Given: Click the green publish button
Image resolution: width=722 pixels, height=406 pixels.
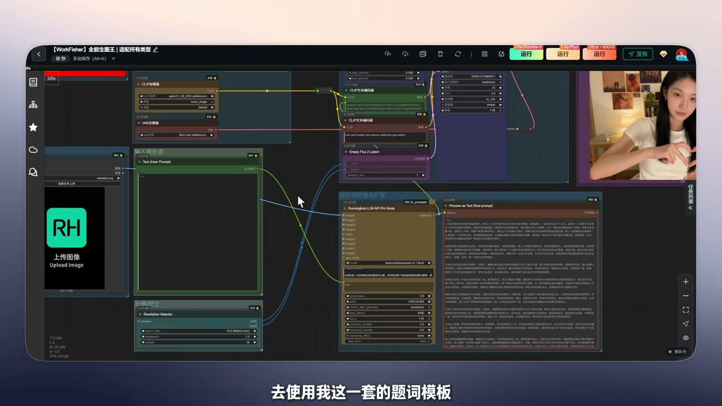Looking at the screenshot, I should click(637, 54).
